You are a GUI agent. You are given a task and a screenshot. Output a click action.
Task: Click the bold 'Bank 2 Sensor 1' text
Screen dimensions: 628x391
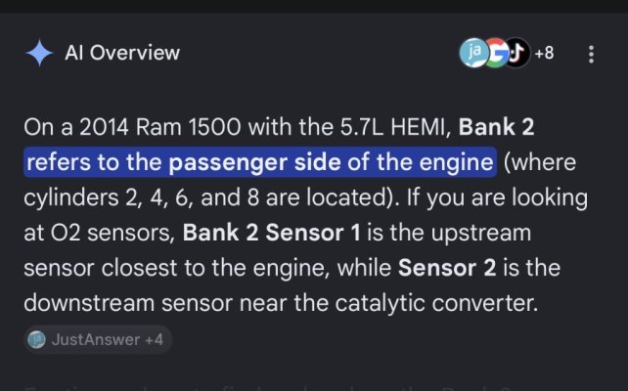[271, 233]
